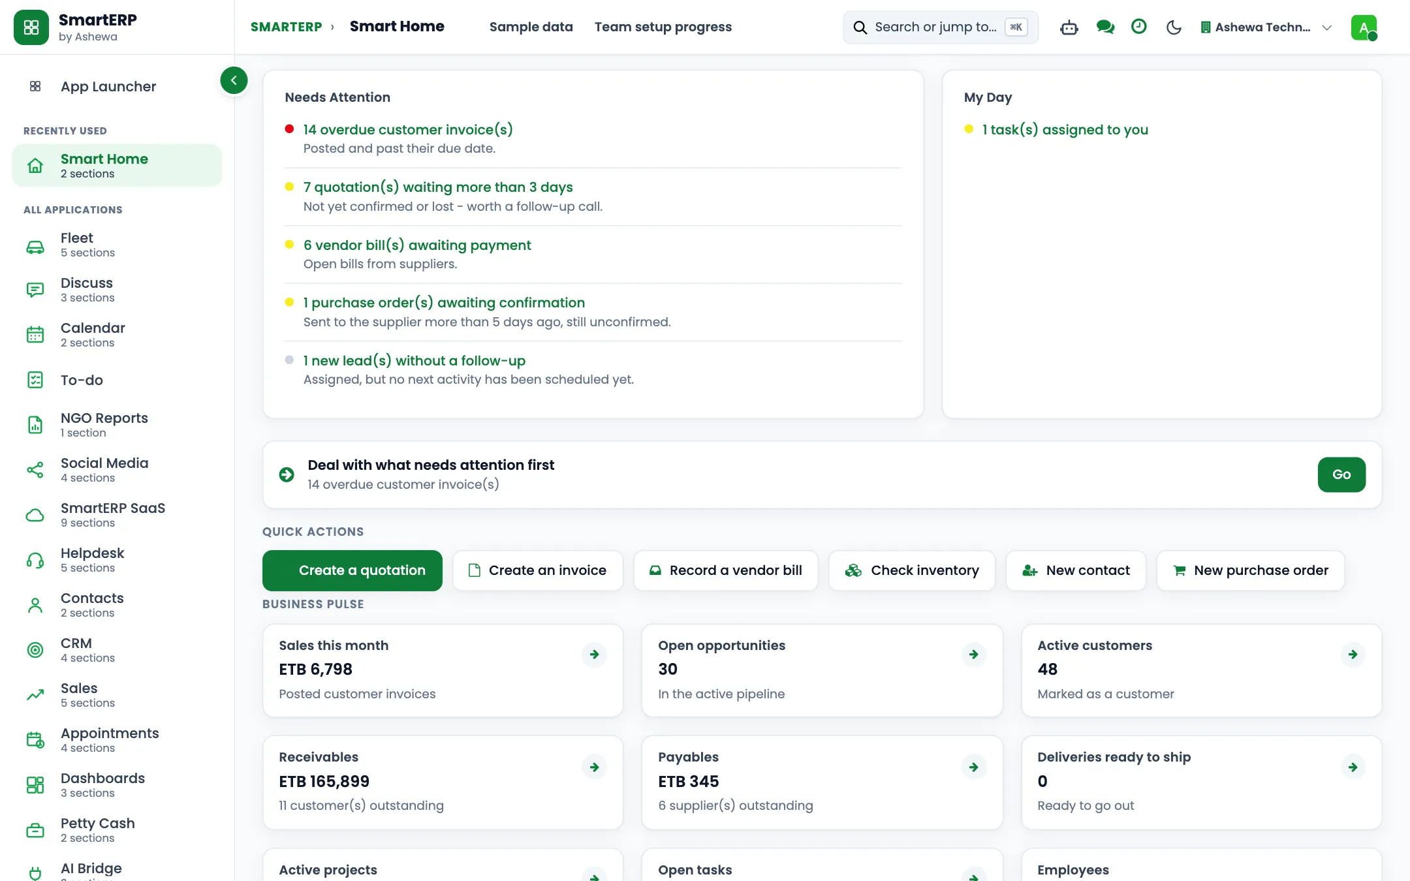This screenshot has width=1410, height=881.
Task: Click New purchase order quick action
Action: 1251,570
